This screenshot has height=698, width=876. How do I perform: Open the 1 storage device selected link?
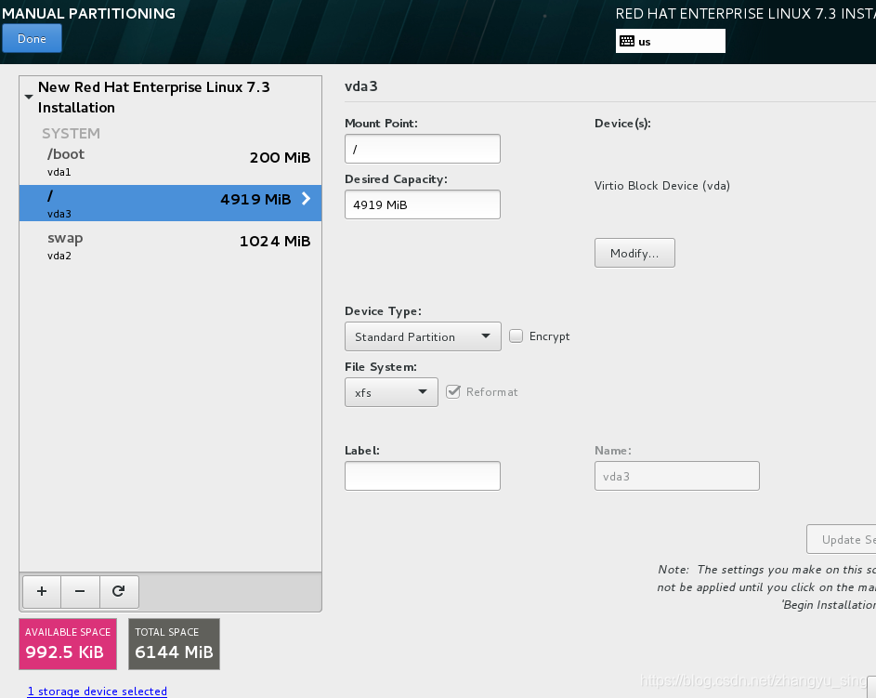point(98,691)
